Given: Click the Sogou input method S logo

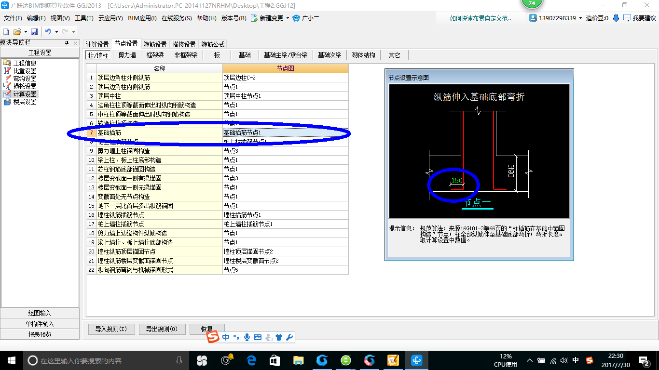Looking at the screenshot, I should coord(213,337).
